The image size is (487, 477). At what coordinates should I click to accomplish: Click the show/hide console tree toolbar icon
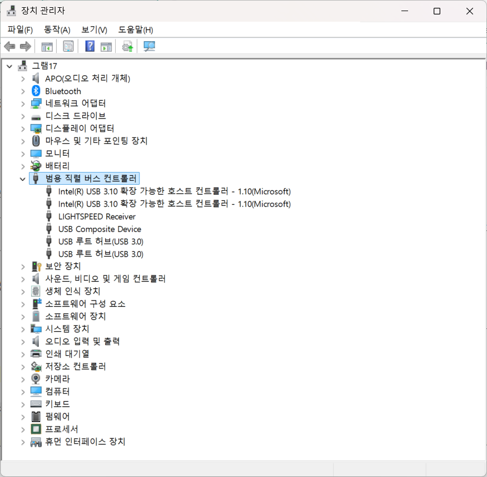click(47, 47)
